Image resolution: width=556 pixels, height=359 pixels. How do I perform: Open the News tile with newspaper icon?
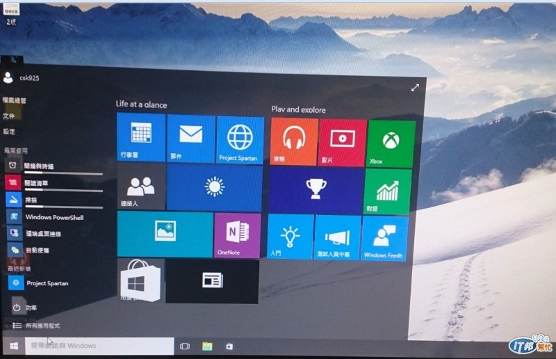point(212,281)
